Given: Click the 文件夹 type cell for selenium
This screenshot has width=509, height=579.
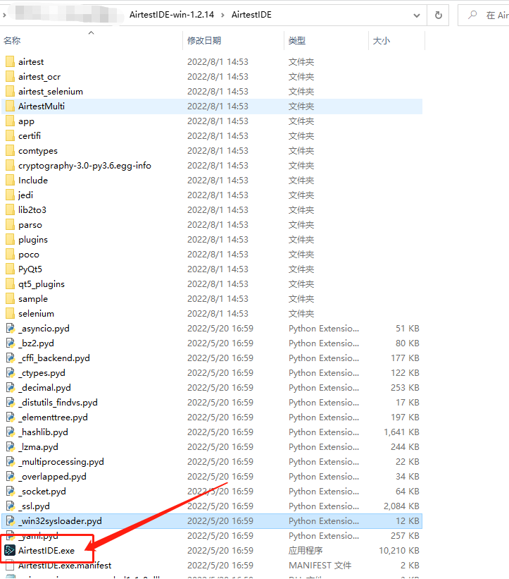Looking at the screenshot, I should (x=301, y=314).
